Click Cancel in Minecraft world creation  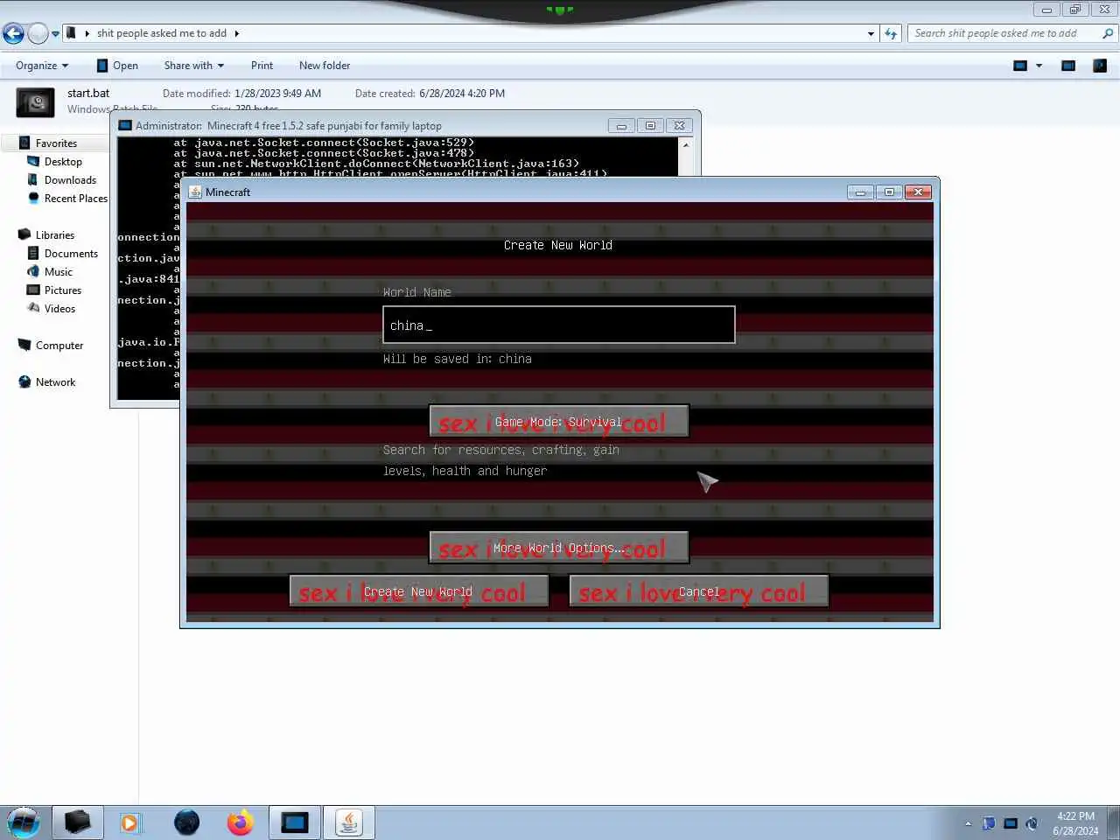pyautogui.click(x=699, y=591)
